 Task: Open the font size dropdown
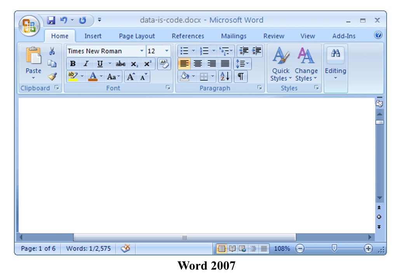167,51
